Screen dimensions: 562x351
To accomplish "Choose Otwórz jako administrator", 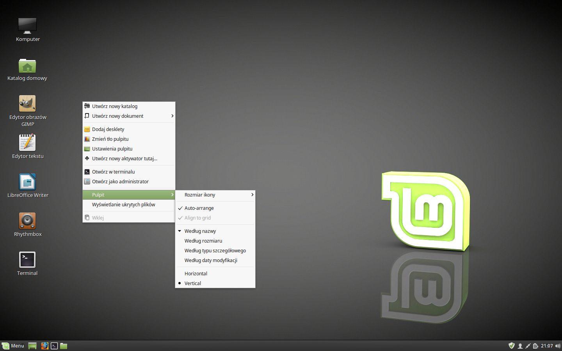I will (x=129, y=181).
